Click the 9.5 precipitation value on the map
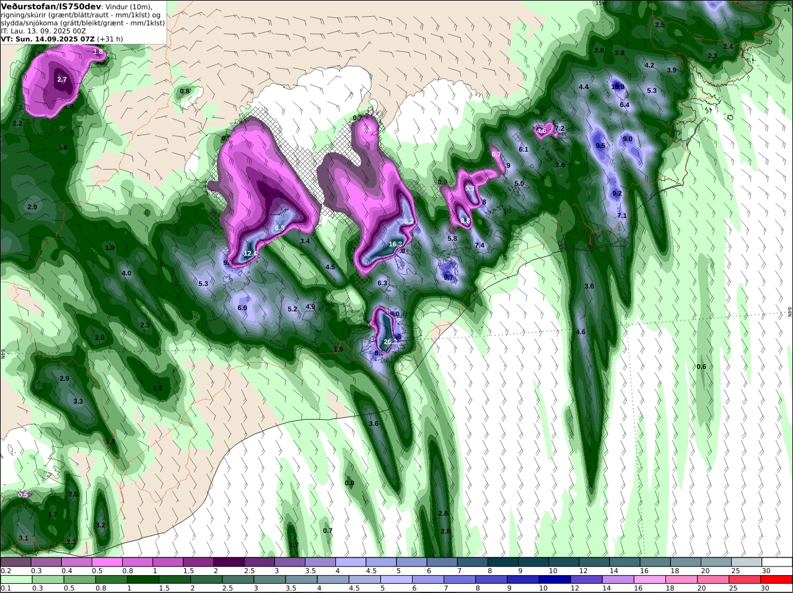This screenshot has height=593, width=793. (x=600, y=146)
